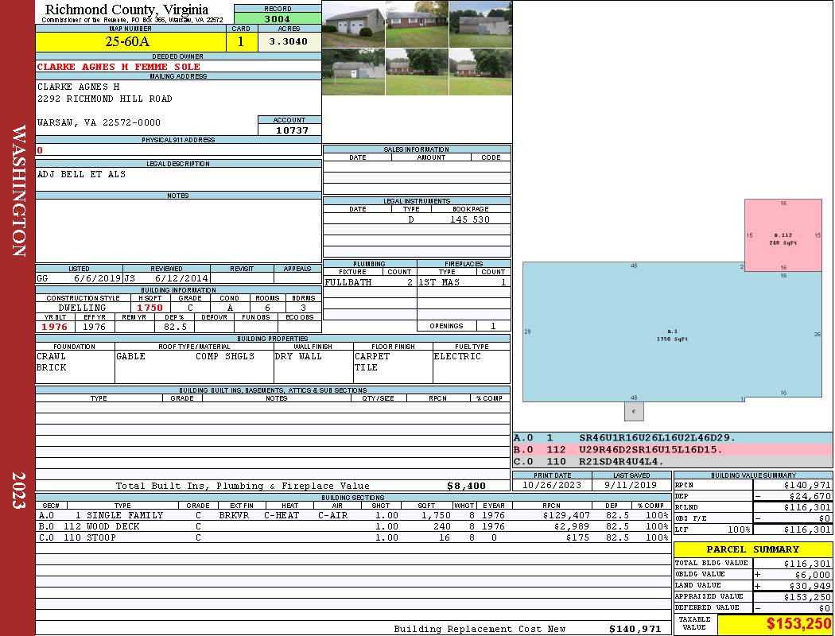Click the small gray stoop sketch square
The height and width of the screenshot is (636, 835).
pyautogui.click(x=634, y=411)
